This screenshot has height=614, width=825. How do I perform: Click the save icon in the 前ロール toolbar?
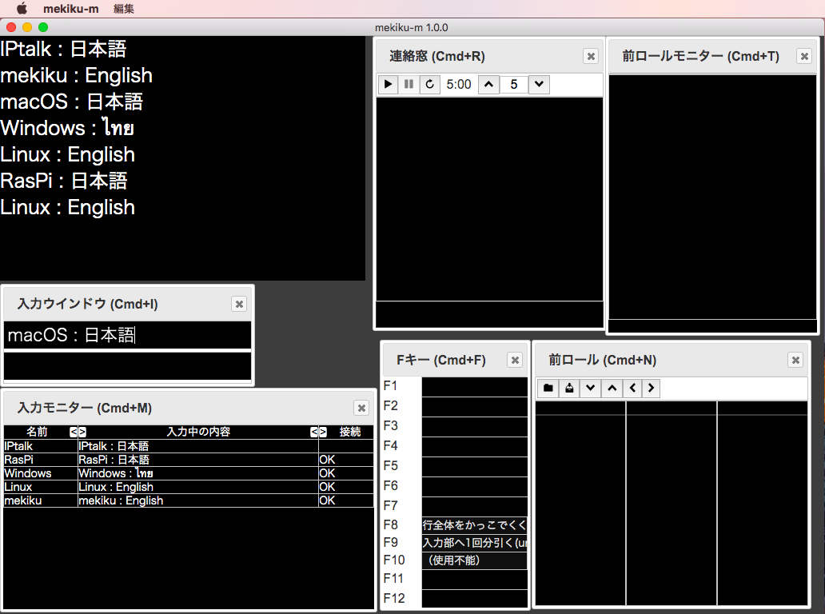pyautogui.click(x=568, y=388)
